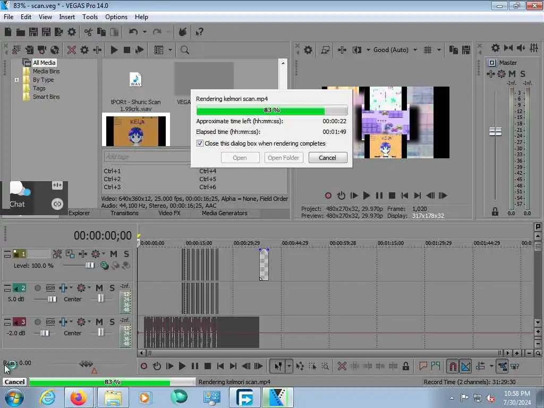Open the Edit menu

click(x=25, y=17)
